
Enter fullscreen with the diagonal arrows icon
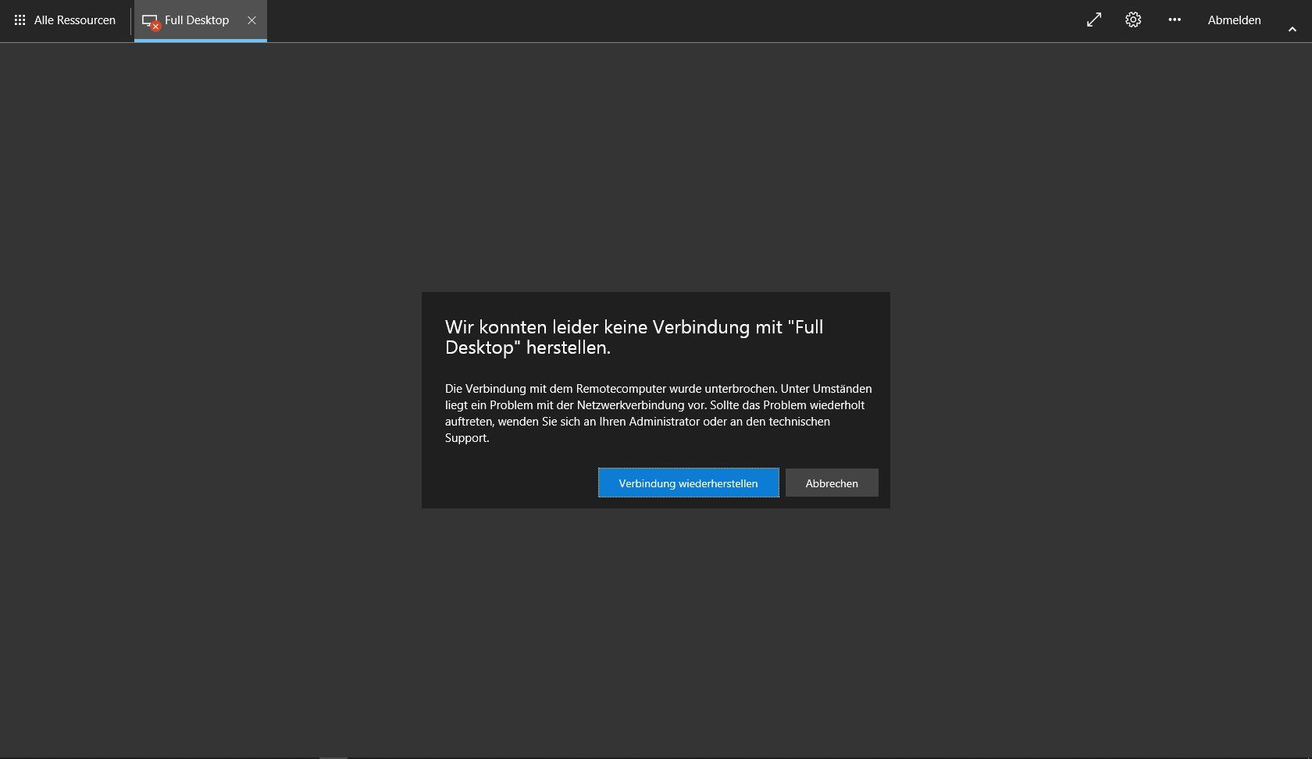click(x=1094, y=20)
